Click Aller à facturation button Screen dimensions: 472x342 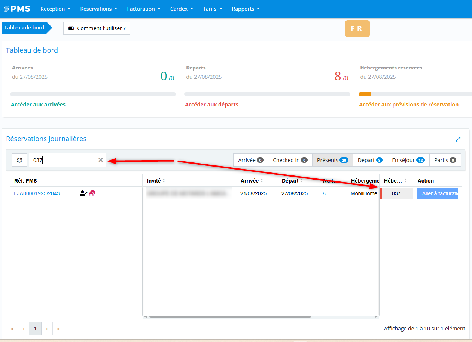point(437,193)
